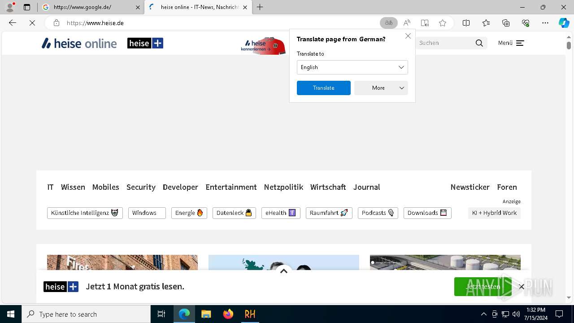The height and width of the screenshot is (323, 574).
Task: Show hidden system tray icons
Action: coord(483,314)
